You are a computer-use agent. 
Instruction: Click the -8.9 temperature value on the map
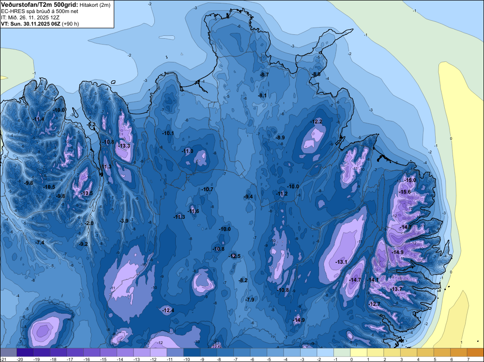tap(280, 137)
